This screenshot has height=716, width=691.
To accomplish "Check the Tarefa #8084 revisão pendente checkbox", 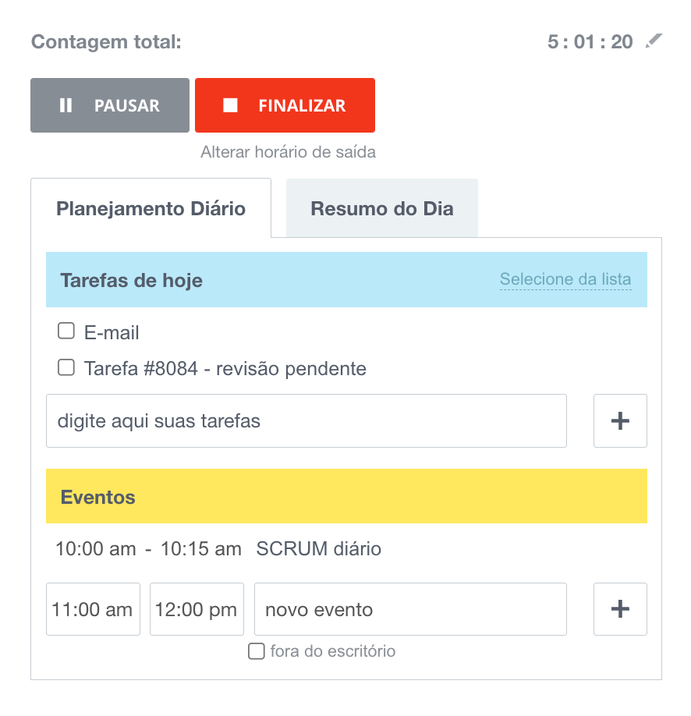I will point(66,367).
